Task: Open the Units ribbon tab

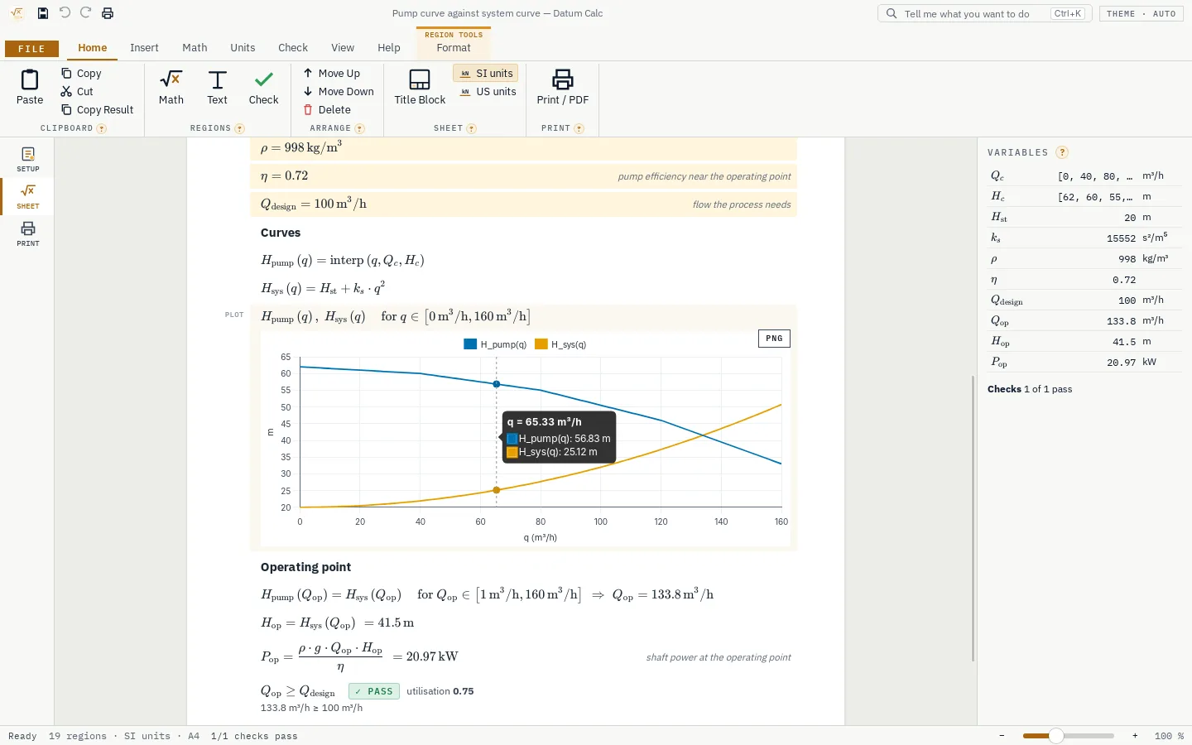Action: tap(243, 48)
